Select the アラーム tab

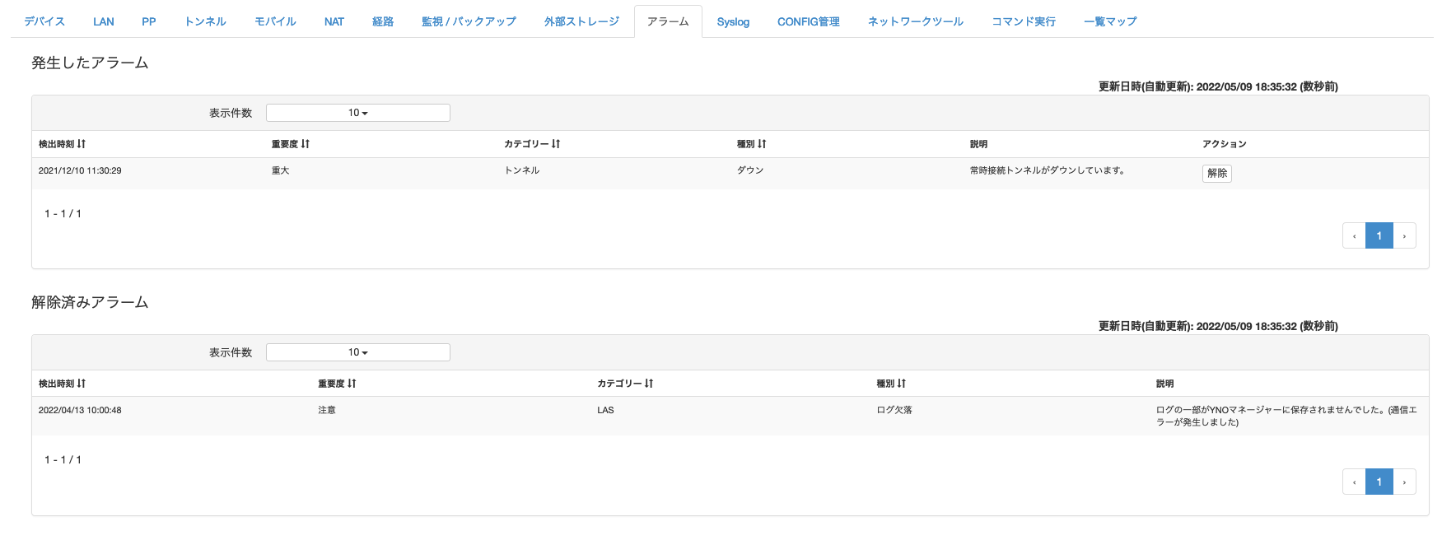668,21
